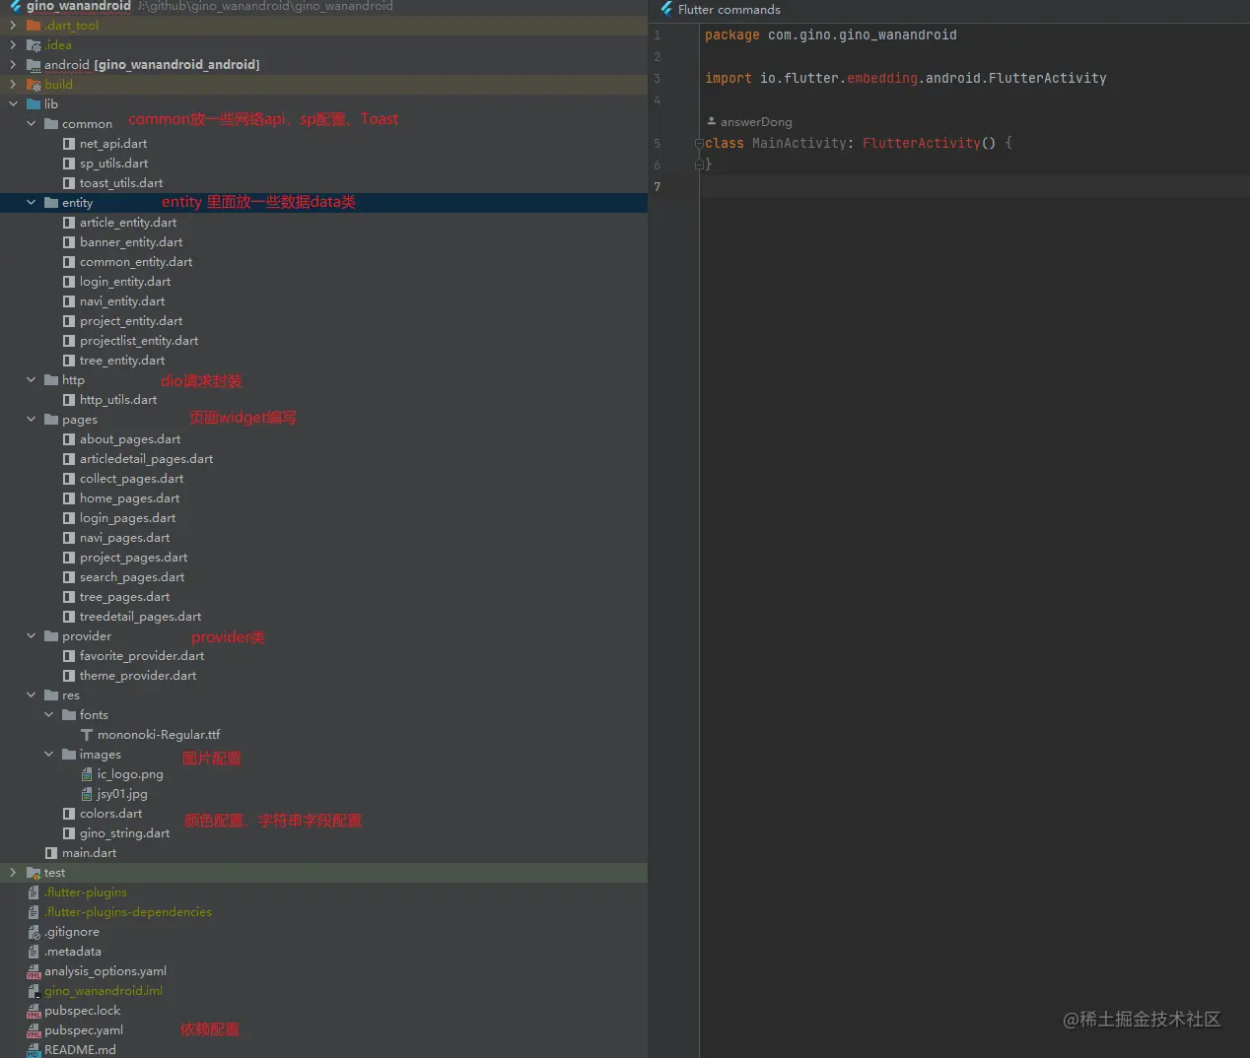The width and height of the screenshot is (1250, 1058).
Task: Expand the build folder
Action: coord(13,85)
